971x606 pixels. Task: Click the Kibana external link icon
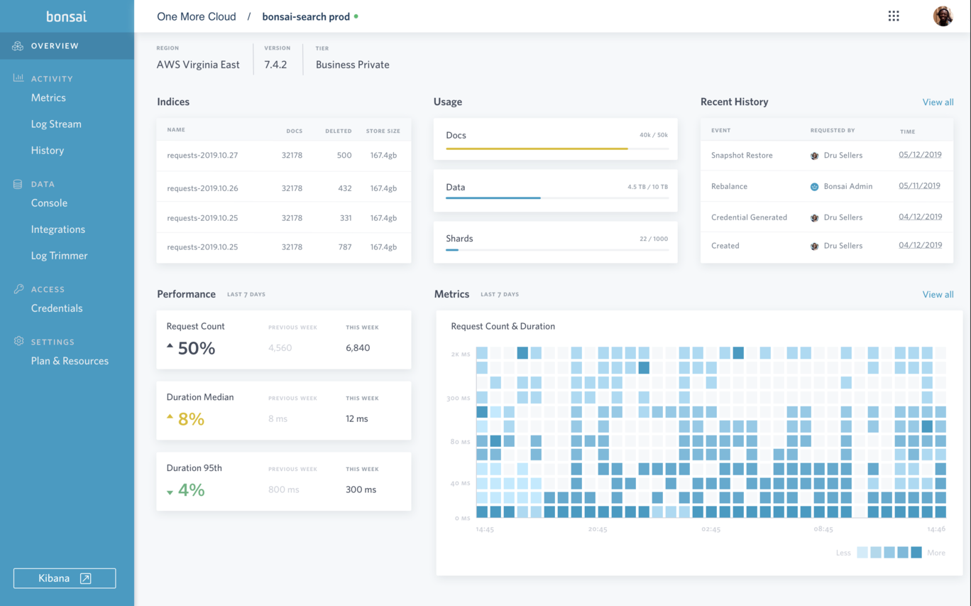[85, 578]
